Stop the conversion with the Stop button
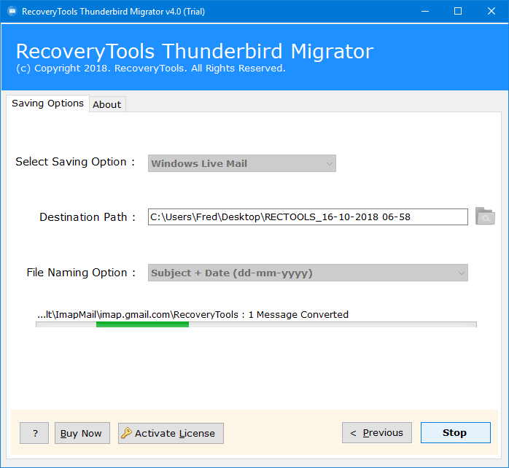 click(x=456, y=432)
